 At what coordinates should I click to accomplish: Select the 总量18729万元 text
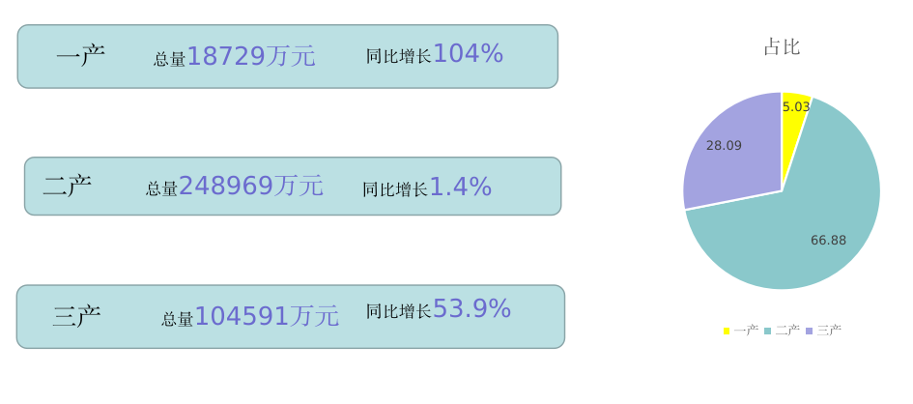point(234,57)
